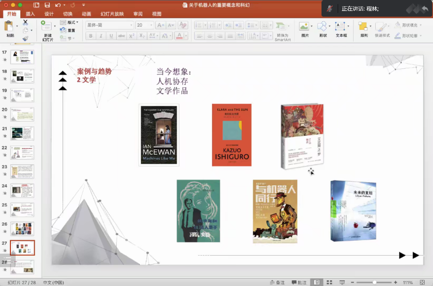Image resolution: width=433 pixels, height=286 pixels.
Task: Click the Shapes (形状) icon
Action: 323,26
